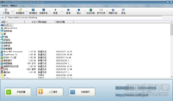Image resolution: width=173 pixels, height=101 pixels.
Task: Select the Brox MTS Converter icon
Action: (x=2, y=52)
